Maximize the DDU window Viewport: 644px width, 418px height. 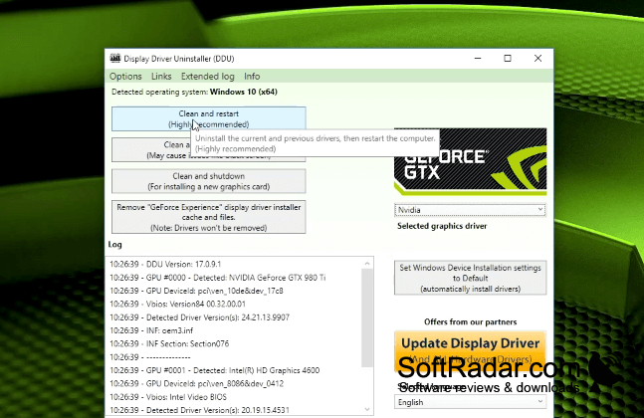click(x=508, y=59)
